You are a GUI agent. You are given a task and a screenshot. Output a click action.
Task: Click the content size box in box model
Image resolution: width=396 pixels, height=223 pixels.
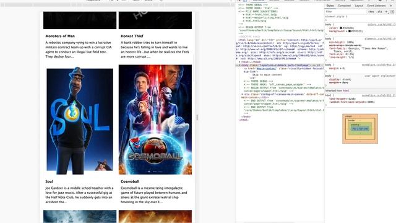click(x=360, y=129)
